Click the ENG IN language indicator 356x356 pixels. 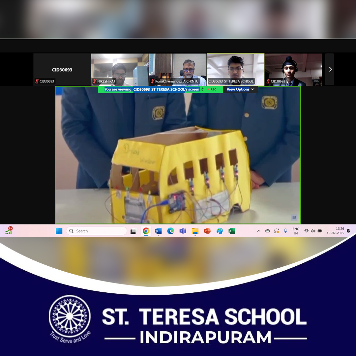point(296,231)
